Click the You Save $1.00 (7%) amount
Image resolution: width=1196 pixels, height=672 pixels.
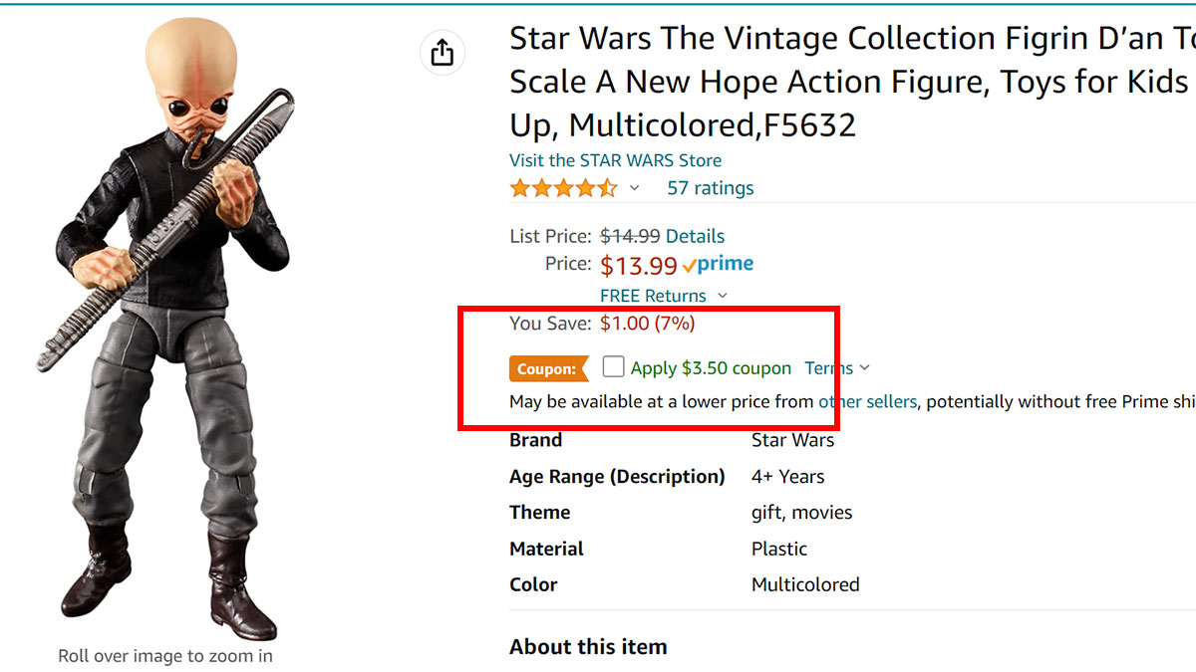click(x=647, y=324)
